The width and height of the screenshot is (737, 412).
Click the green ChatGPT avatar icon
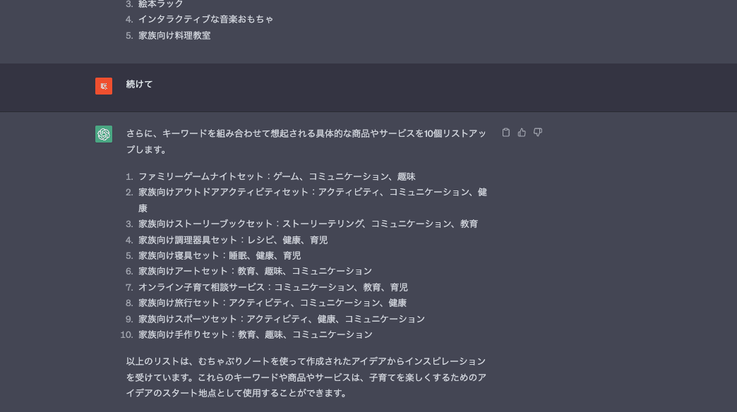(103, 133)
